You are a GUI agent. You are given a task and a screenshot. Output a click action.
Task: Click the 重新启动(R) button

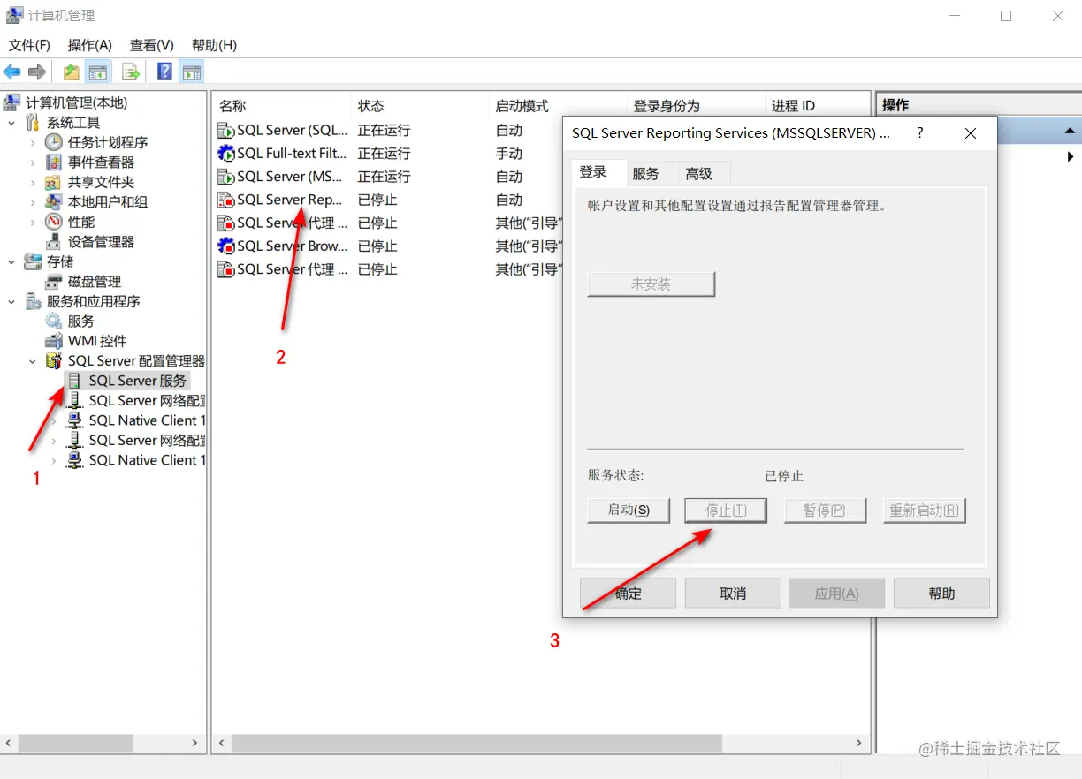pos(925,511)
